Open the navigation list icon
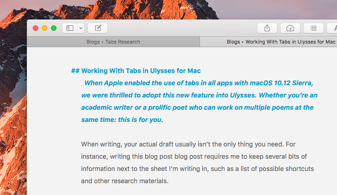The image size is (337, 195). (x=313, y=28)
